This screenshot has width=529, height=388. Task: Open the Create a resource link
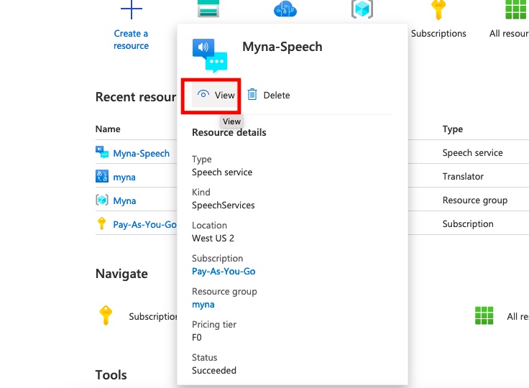point(132,40)
